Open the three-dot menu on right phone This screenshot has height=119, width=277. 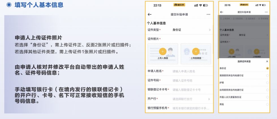(x=266, y=12)
